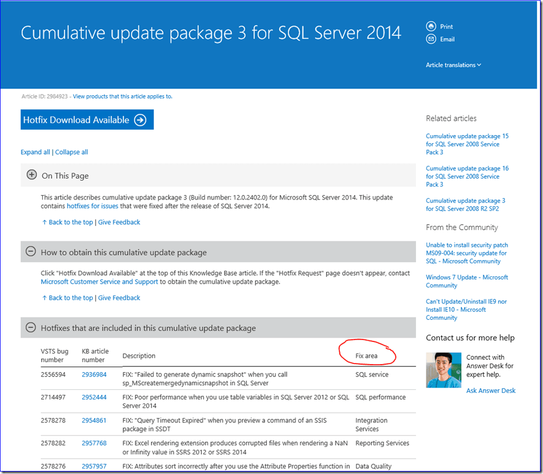Viewport: 543px width, 474px height.
Task: Open the hotfixes for issues link
Action: [93, 206]
